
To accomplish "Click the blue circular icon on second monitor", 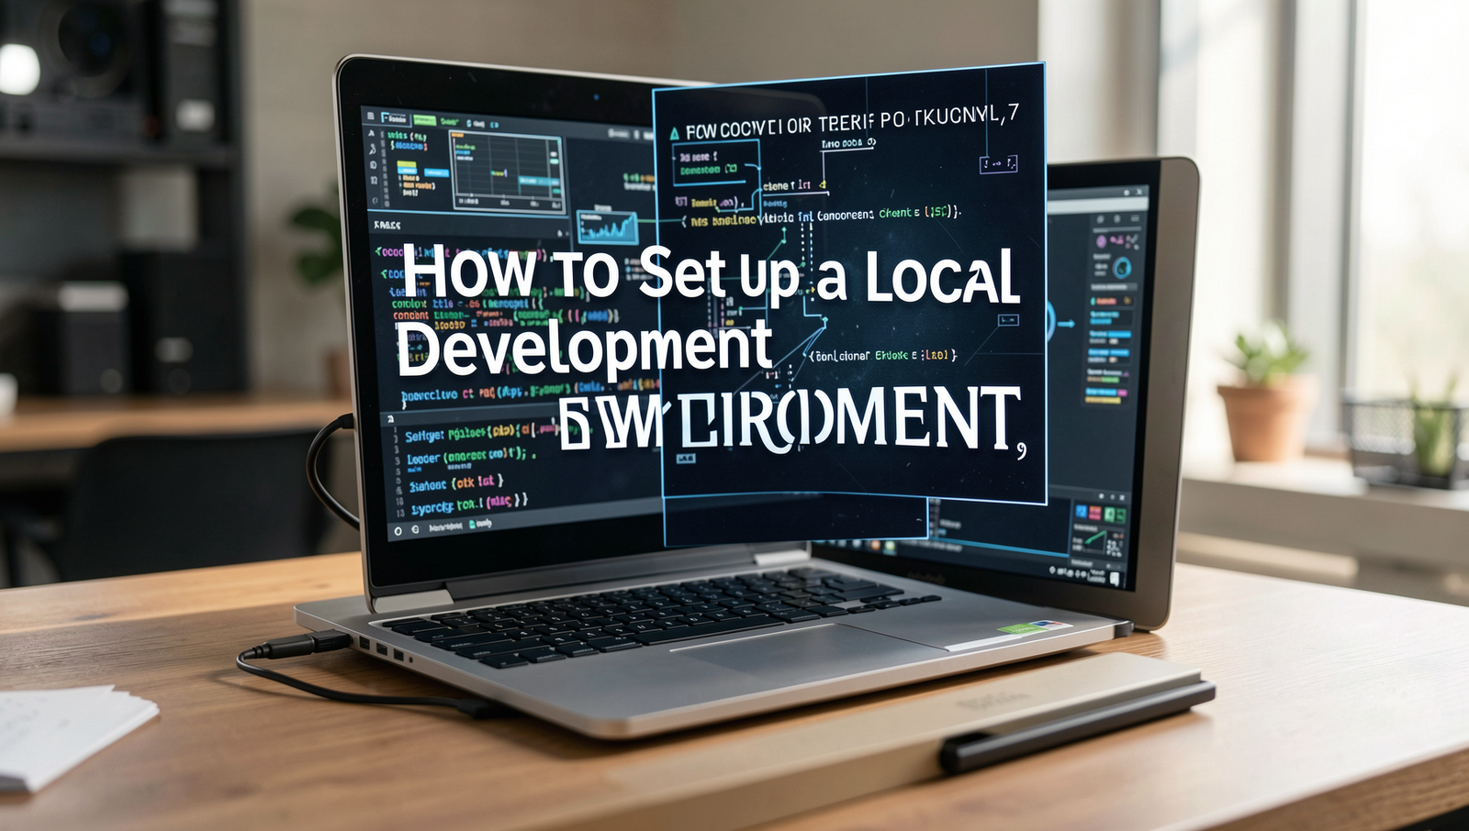I will [x=1122, y=269].
